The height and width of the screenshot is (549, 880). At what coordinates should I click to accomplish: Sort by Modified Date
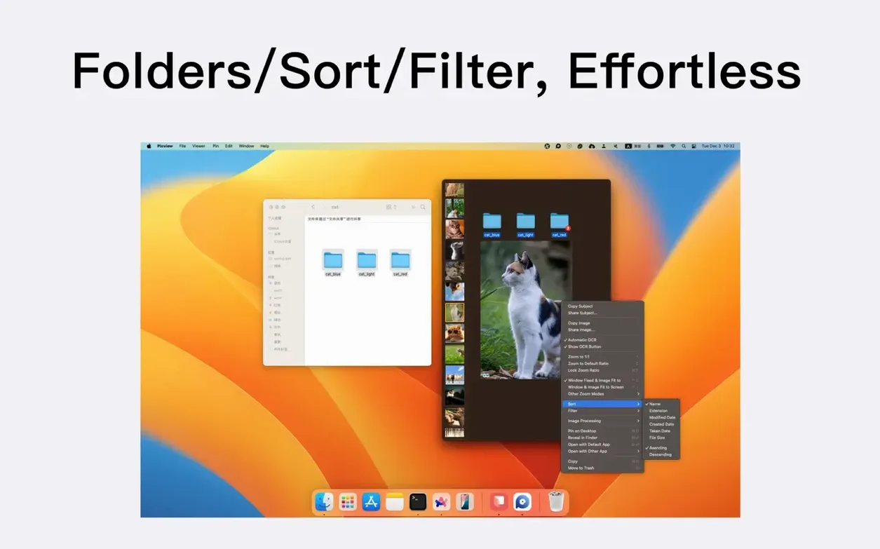click(x=662, y=418)
